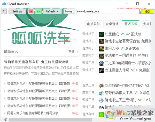The image size is (155, 122).
Task: Open 绝地求生诸葛亮语音包 link
Action: tap(128, 41)
